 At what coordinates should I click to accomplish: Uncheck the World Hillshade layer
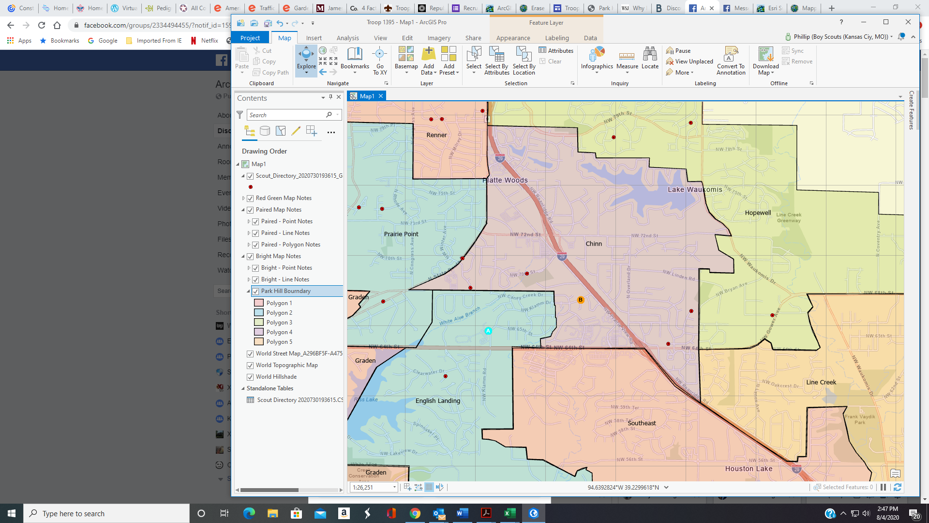[x=250, y=377]
